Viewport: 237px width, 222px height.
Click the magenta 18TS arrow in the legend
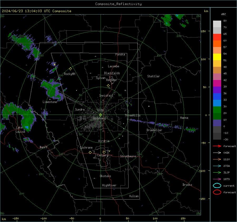217,179
